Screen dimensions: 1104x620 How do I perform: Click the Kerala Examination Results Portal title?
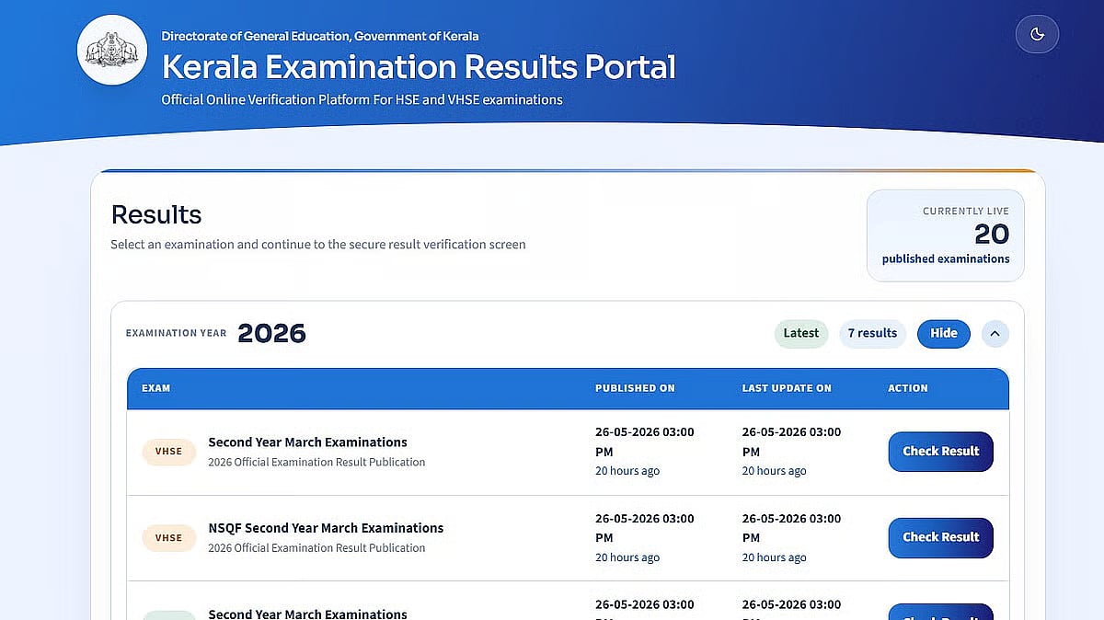pyautogui.click(x=419, y=66)
